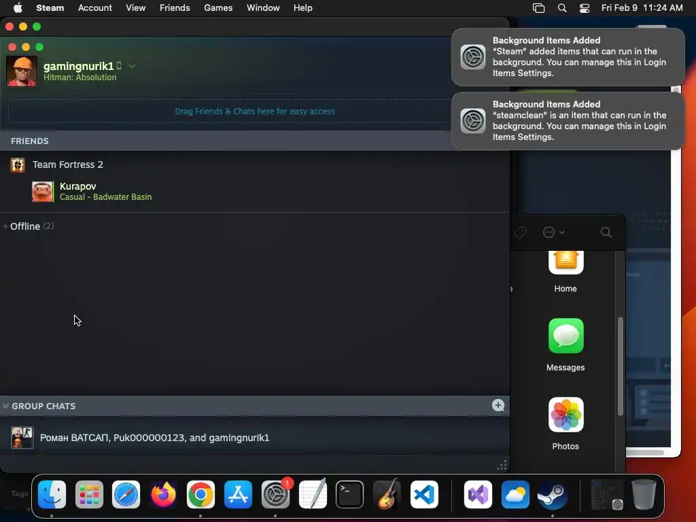Click the Casual - Badwater Basin status
The height and width of the screenshot is (522, 696).
[x=105, y=197]
